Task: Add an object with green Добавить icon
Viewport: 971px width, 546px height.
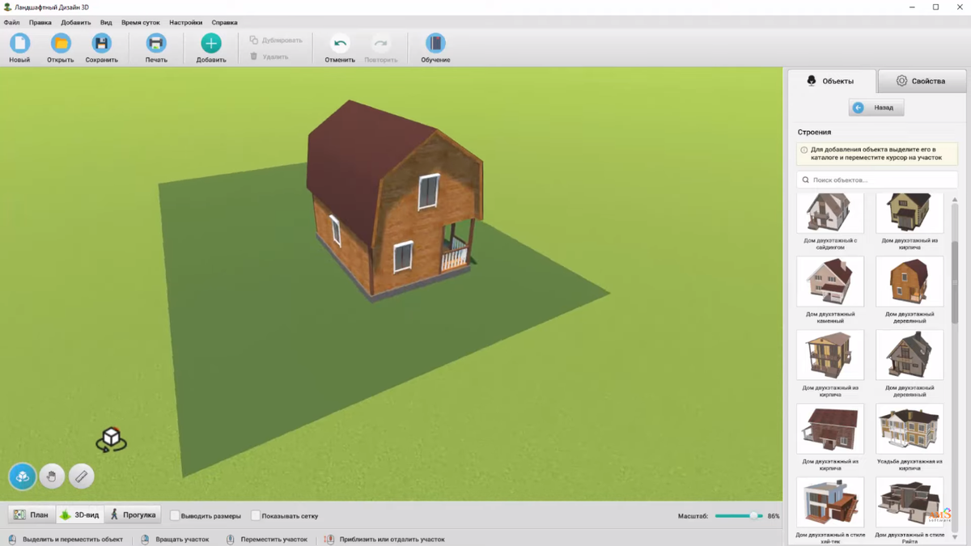Action: click(x=211, y=44)
